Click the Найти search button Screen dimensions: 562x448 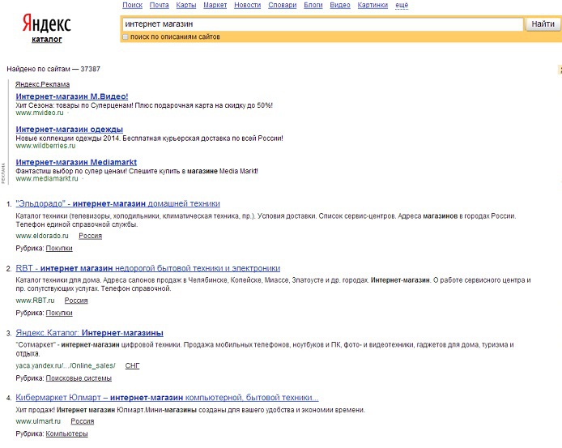tap(543, 24)
